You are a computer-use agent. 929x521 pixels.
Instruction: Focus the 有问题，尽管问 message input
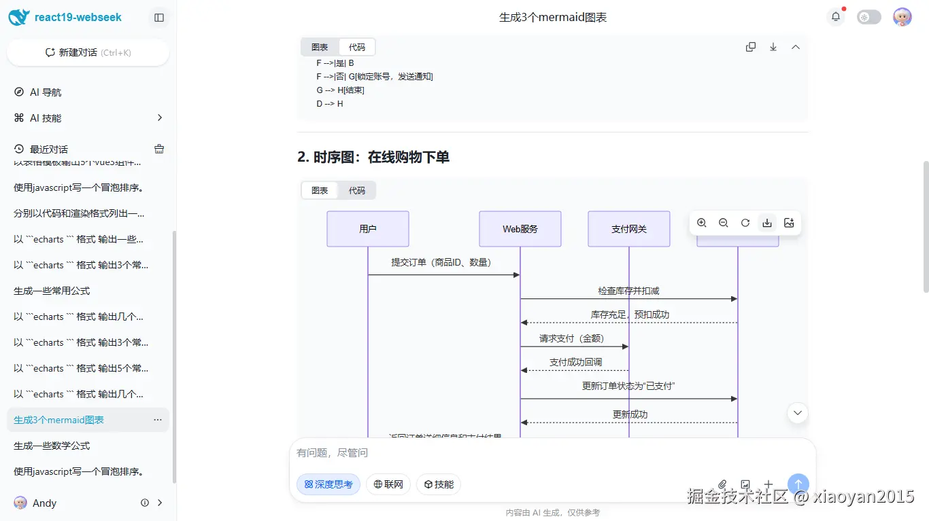[552, 453]
